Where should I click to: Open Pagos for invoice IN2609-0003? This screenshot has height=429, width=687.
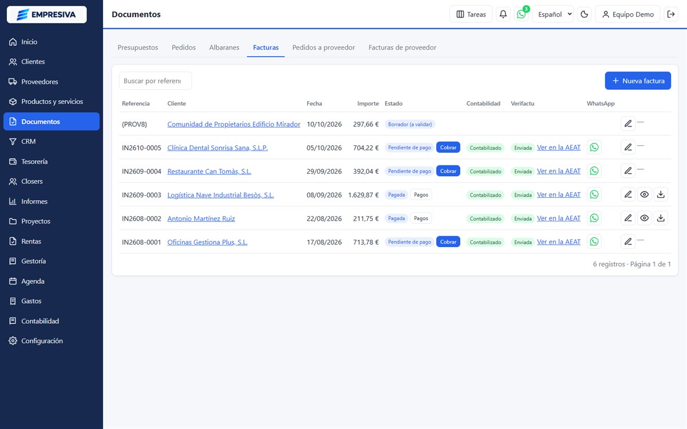coord(421,194)
